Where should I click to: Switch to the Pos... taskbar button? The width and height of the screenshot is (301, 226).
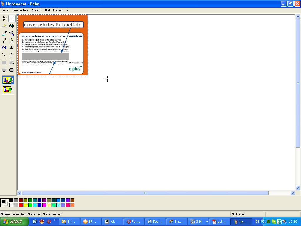tap(155, 222)
